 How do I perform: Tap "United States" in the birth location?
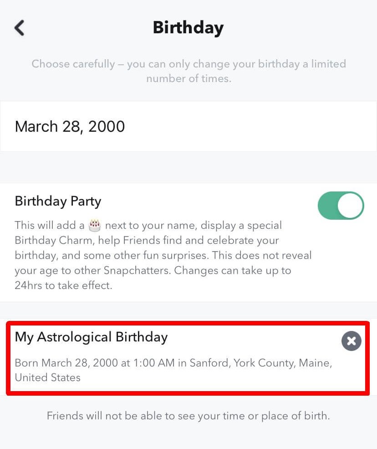[48, 377]
